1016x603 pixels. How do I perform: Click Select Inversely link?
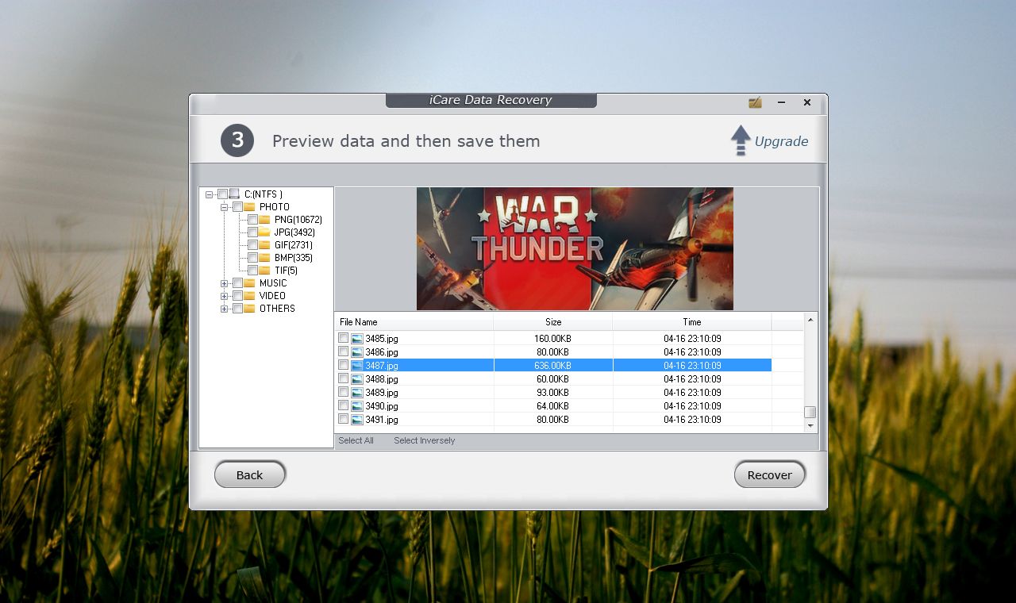coord(424,440)
